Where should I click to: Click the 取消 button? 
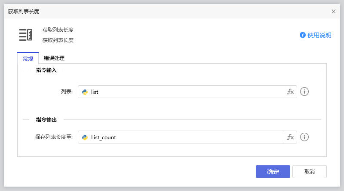(309, 172)
